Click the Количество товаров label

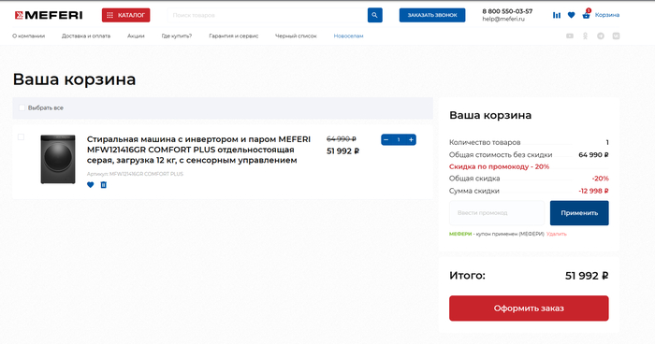click(485, 142)
